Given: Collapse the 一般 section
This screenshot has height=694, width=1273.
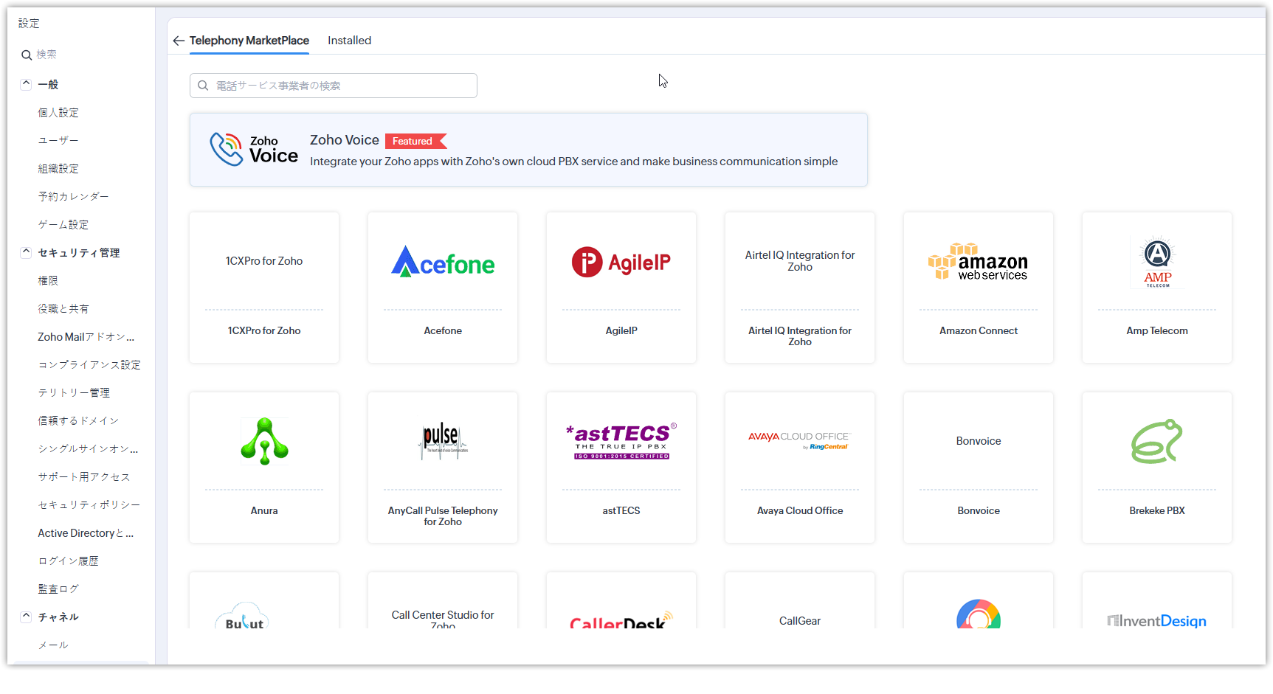Looking at the screenshot, I should pos(26,84).
